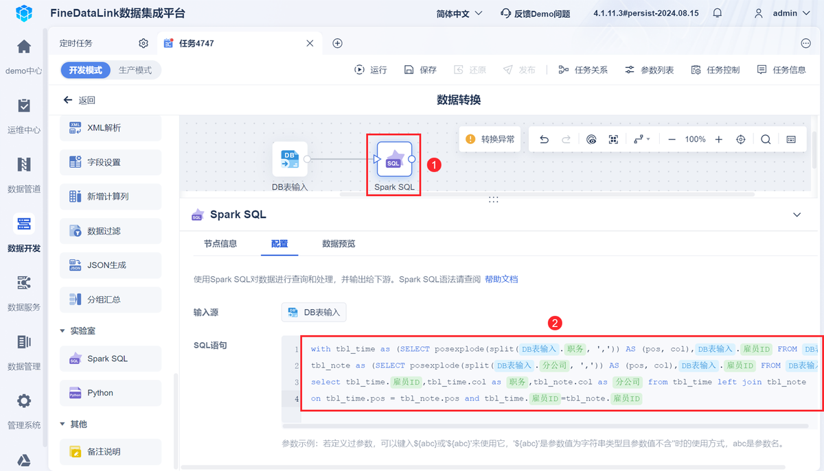824x471 pixels.
Task: Open 任务信息 details
Action: point(781,70)
